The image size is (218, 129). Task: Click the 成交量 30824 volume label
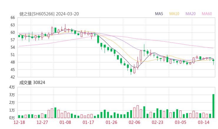click(x=32, y=83)
